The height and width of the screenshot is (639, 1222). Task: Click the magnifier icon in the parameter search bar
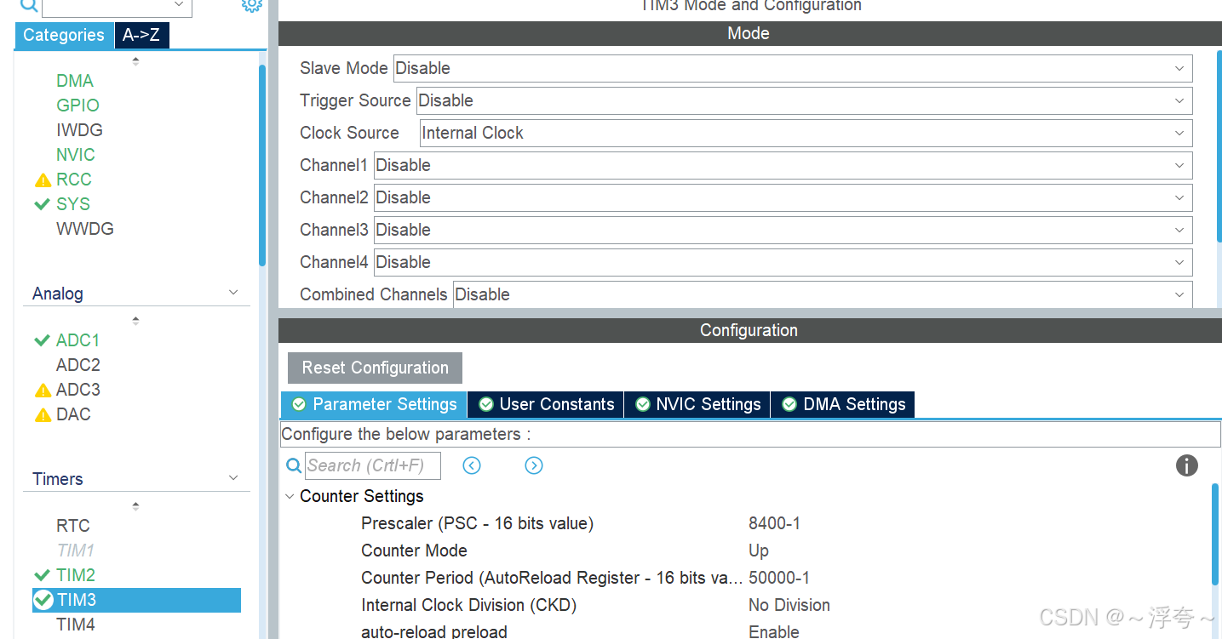294,465
